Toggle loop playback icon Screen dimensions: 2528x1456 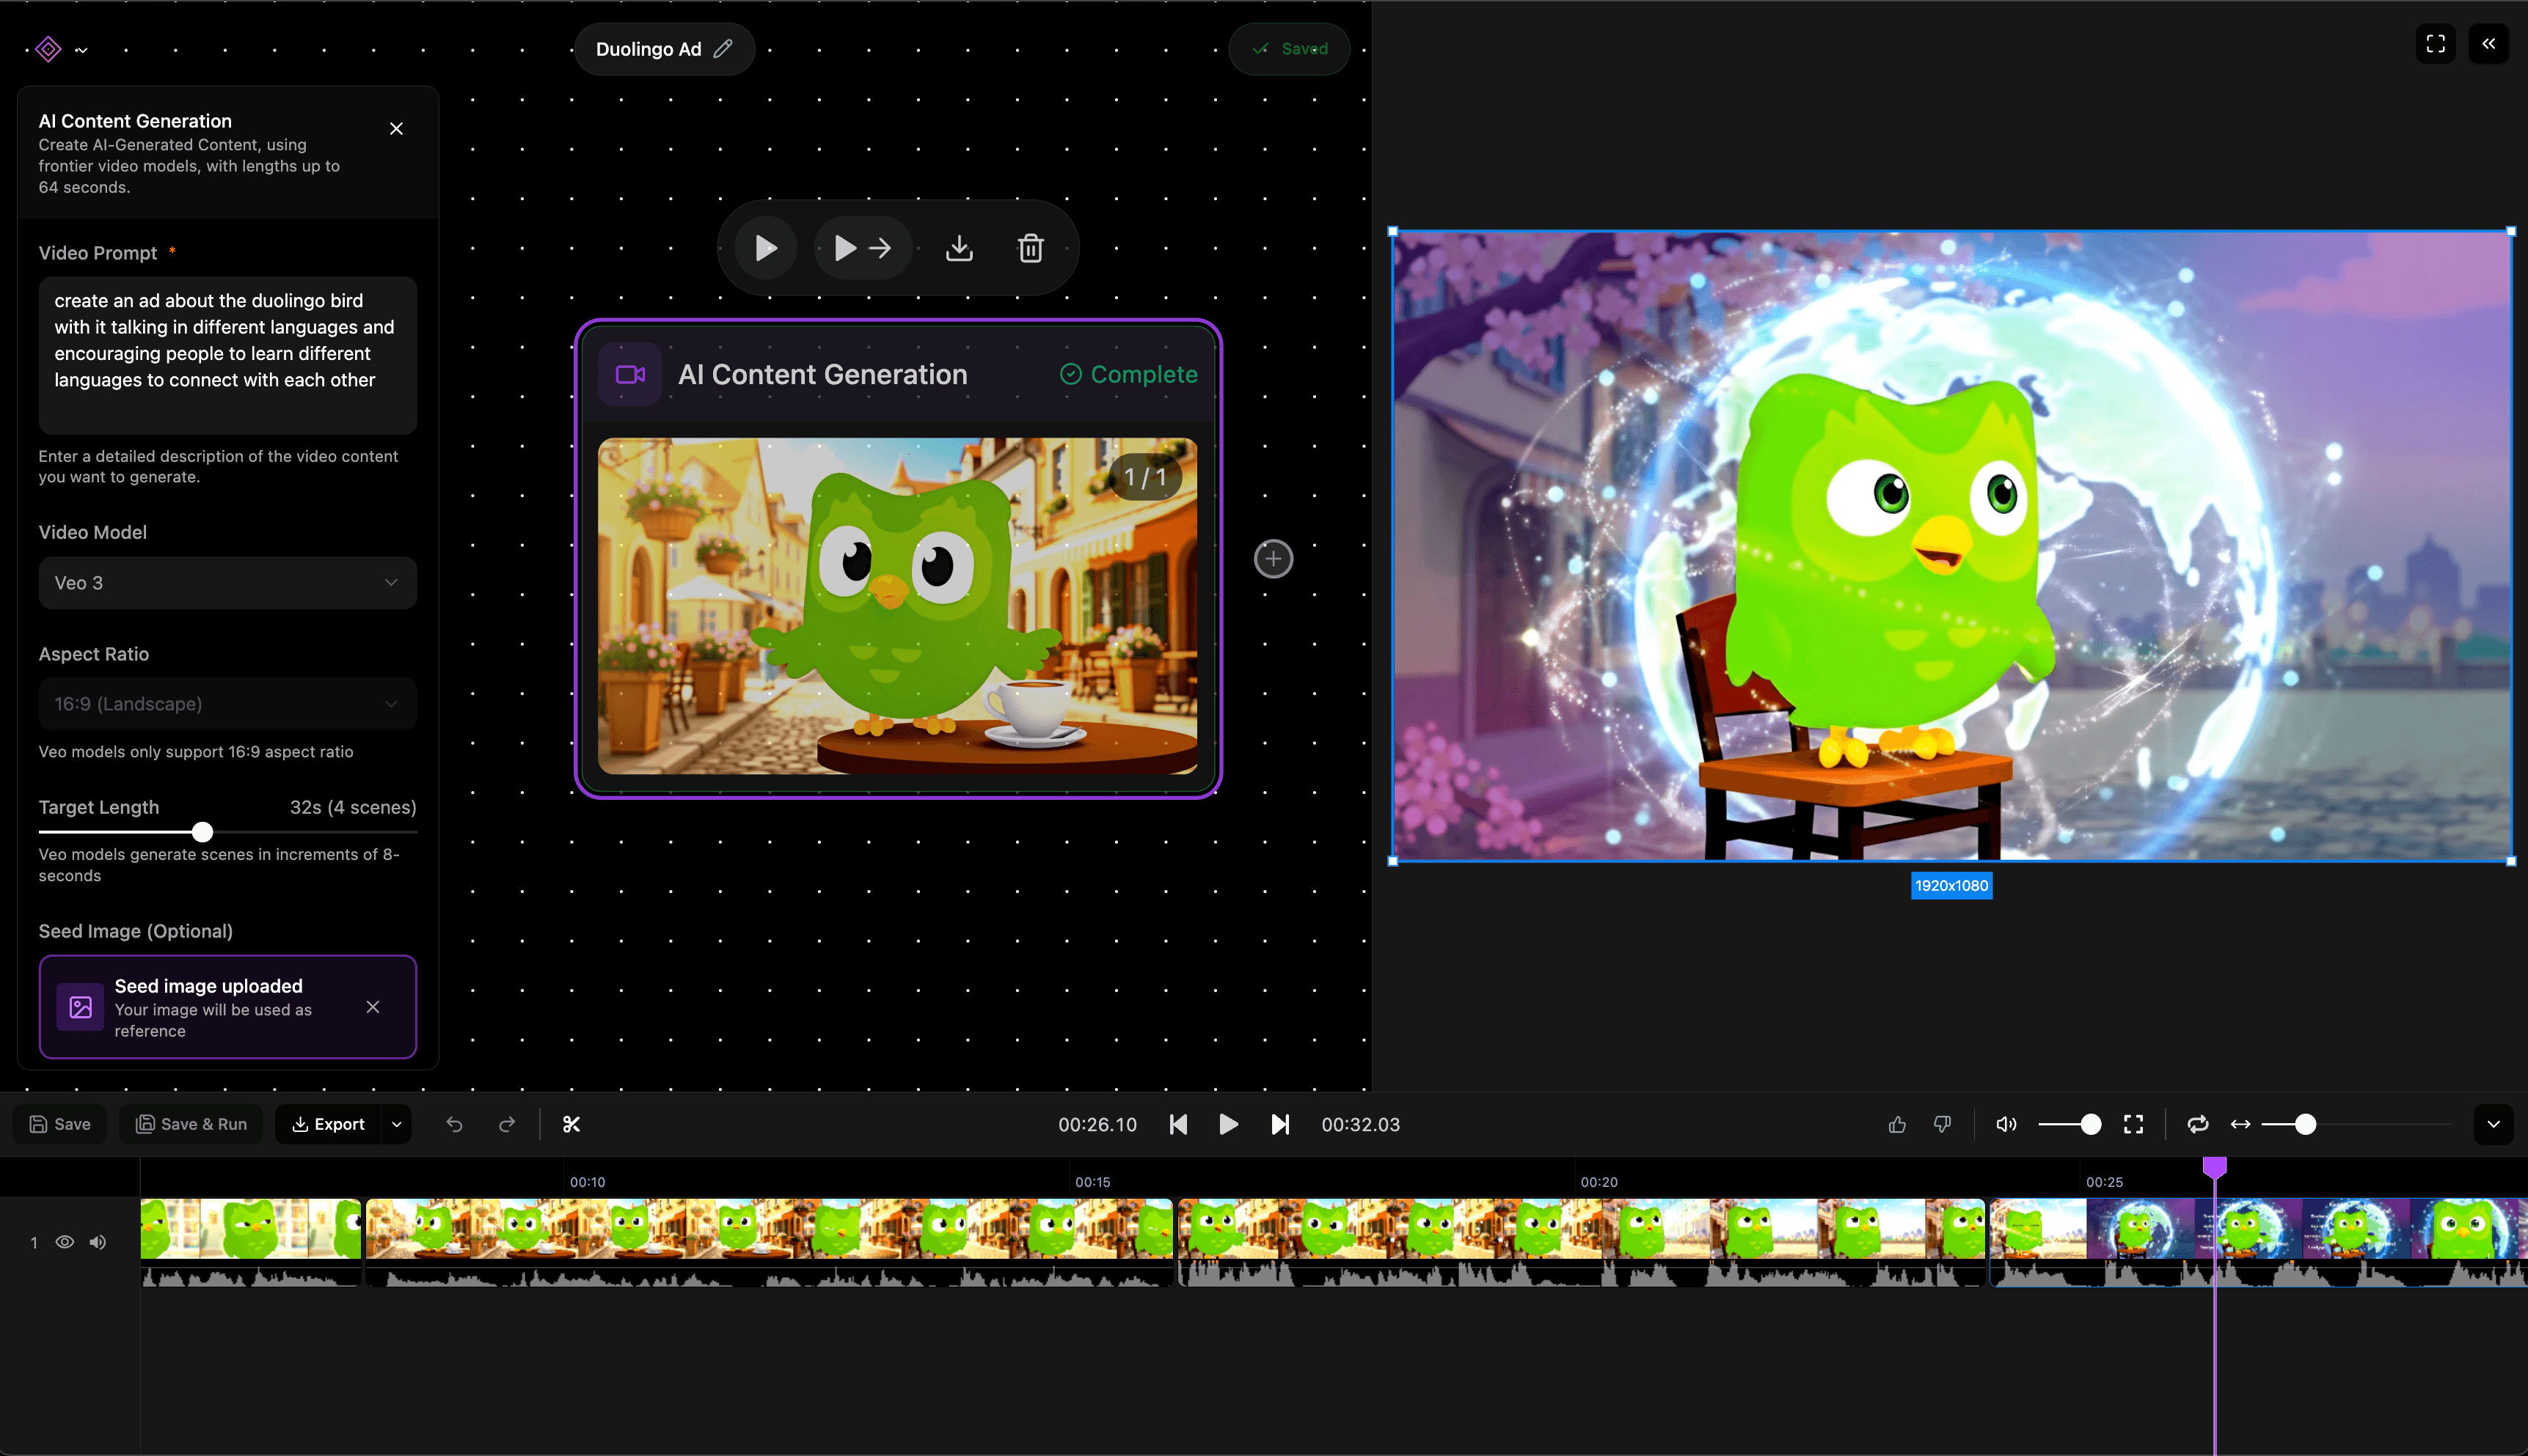(2197, 1124)
